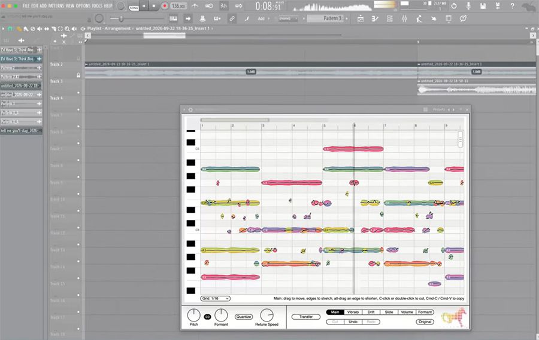The height and width of the screenshot is (340, 539).
Task: Click the microphone recording icon
Action: (x=468, y=6)
